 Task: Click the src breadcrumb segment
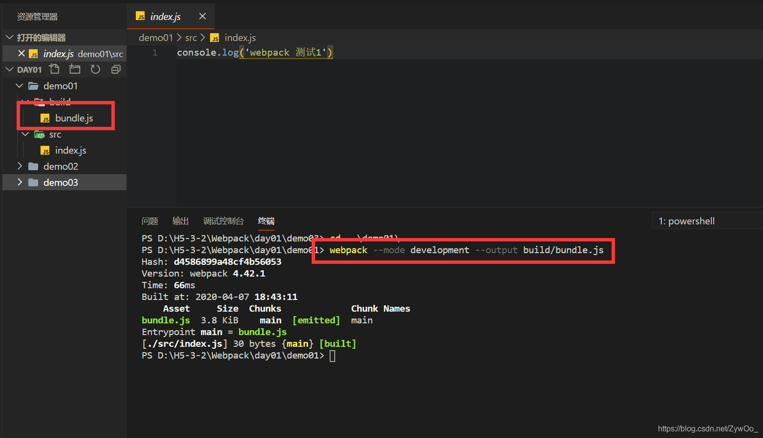tap(191, 38)
